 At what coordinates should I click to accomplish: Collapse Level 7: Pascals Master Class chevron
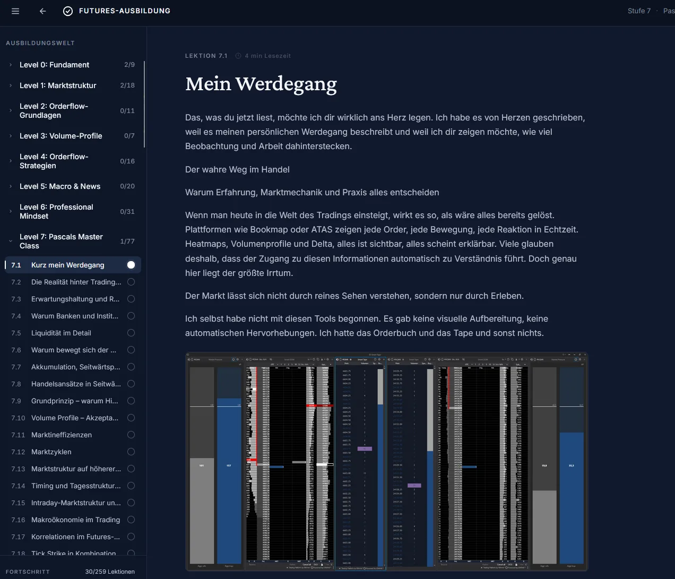(x=11, y=241)
